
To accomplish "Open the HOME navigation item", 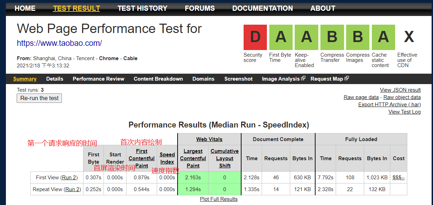I will tap(25, 8).
